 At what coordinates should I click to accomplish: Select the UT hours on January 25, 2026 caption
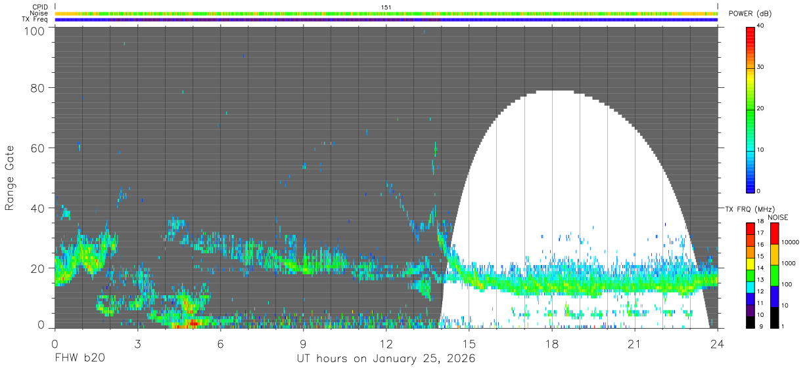pos(385,360)
